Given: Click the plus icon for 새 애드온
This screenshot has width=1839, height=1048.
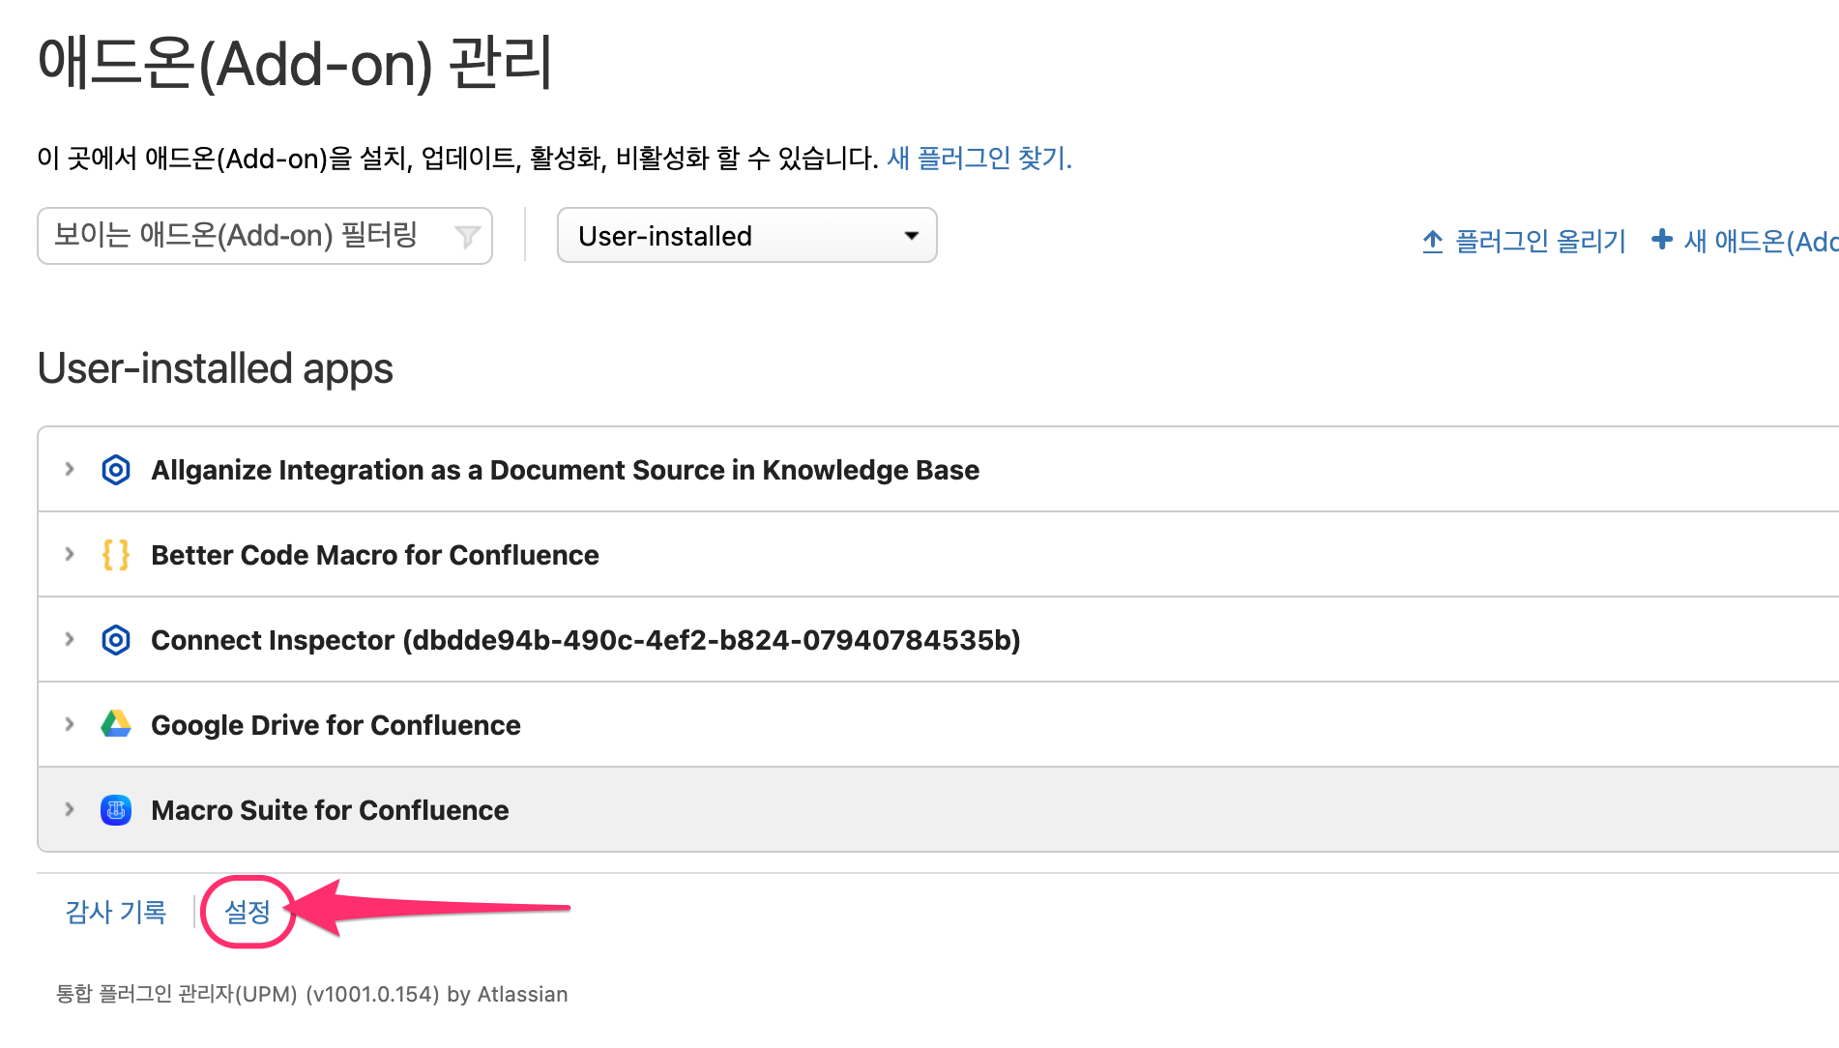Looking at the screenshot, I should pyautogui.click(x=1662, y=239).
